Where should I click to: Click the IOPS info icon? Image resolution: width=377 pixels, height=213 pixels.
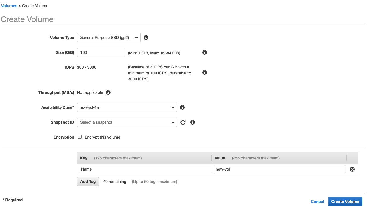click(205, 72)
